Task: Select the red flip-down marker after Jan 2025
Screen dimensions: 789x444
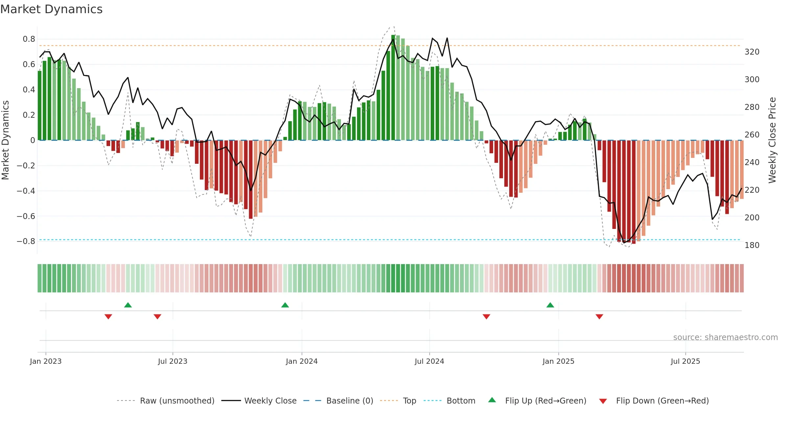Action: 599,316
